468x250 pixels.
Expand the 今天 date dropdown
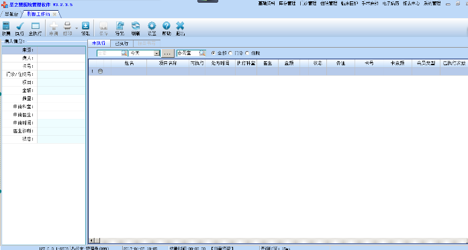click(156, 53)
